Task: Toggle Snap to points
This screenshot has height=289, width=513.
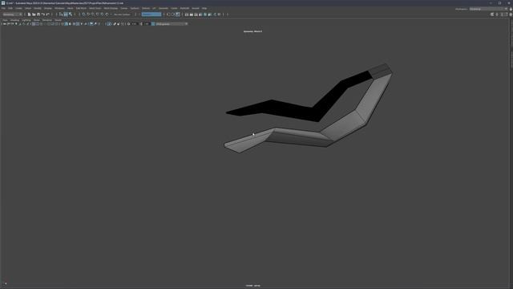Action: pyautogui.click(x=93, y=14)
